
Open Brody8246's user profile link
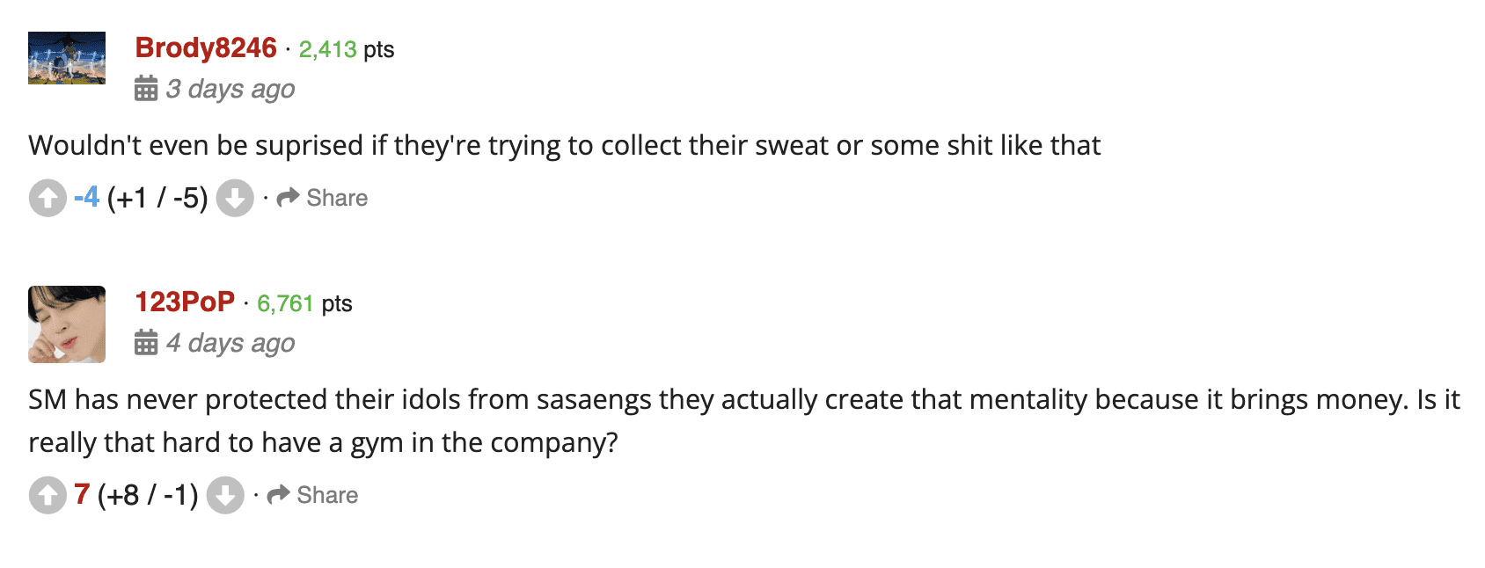pyautogui.click(x=206, y=48)
